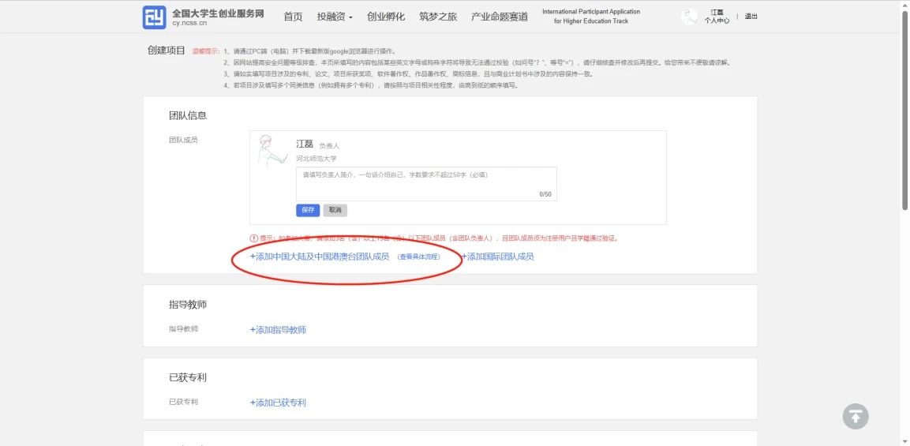This screenshot has width=910, height=446.
Task: Open 首页 navigation item
Action: tap(293, 17)
